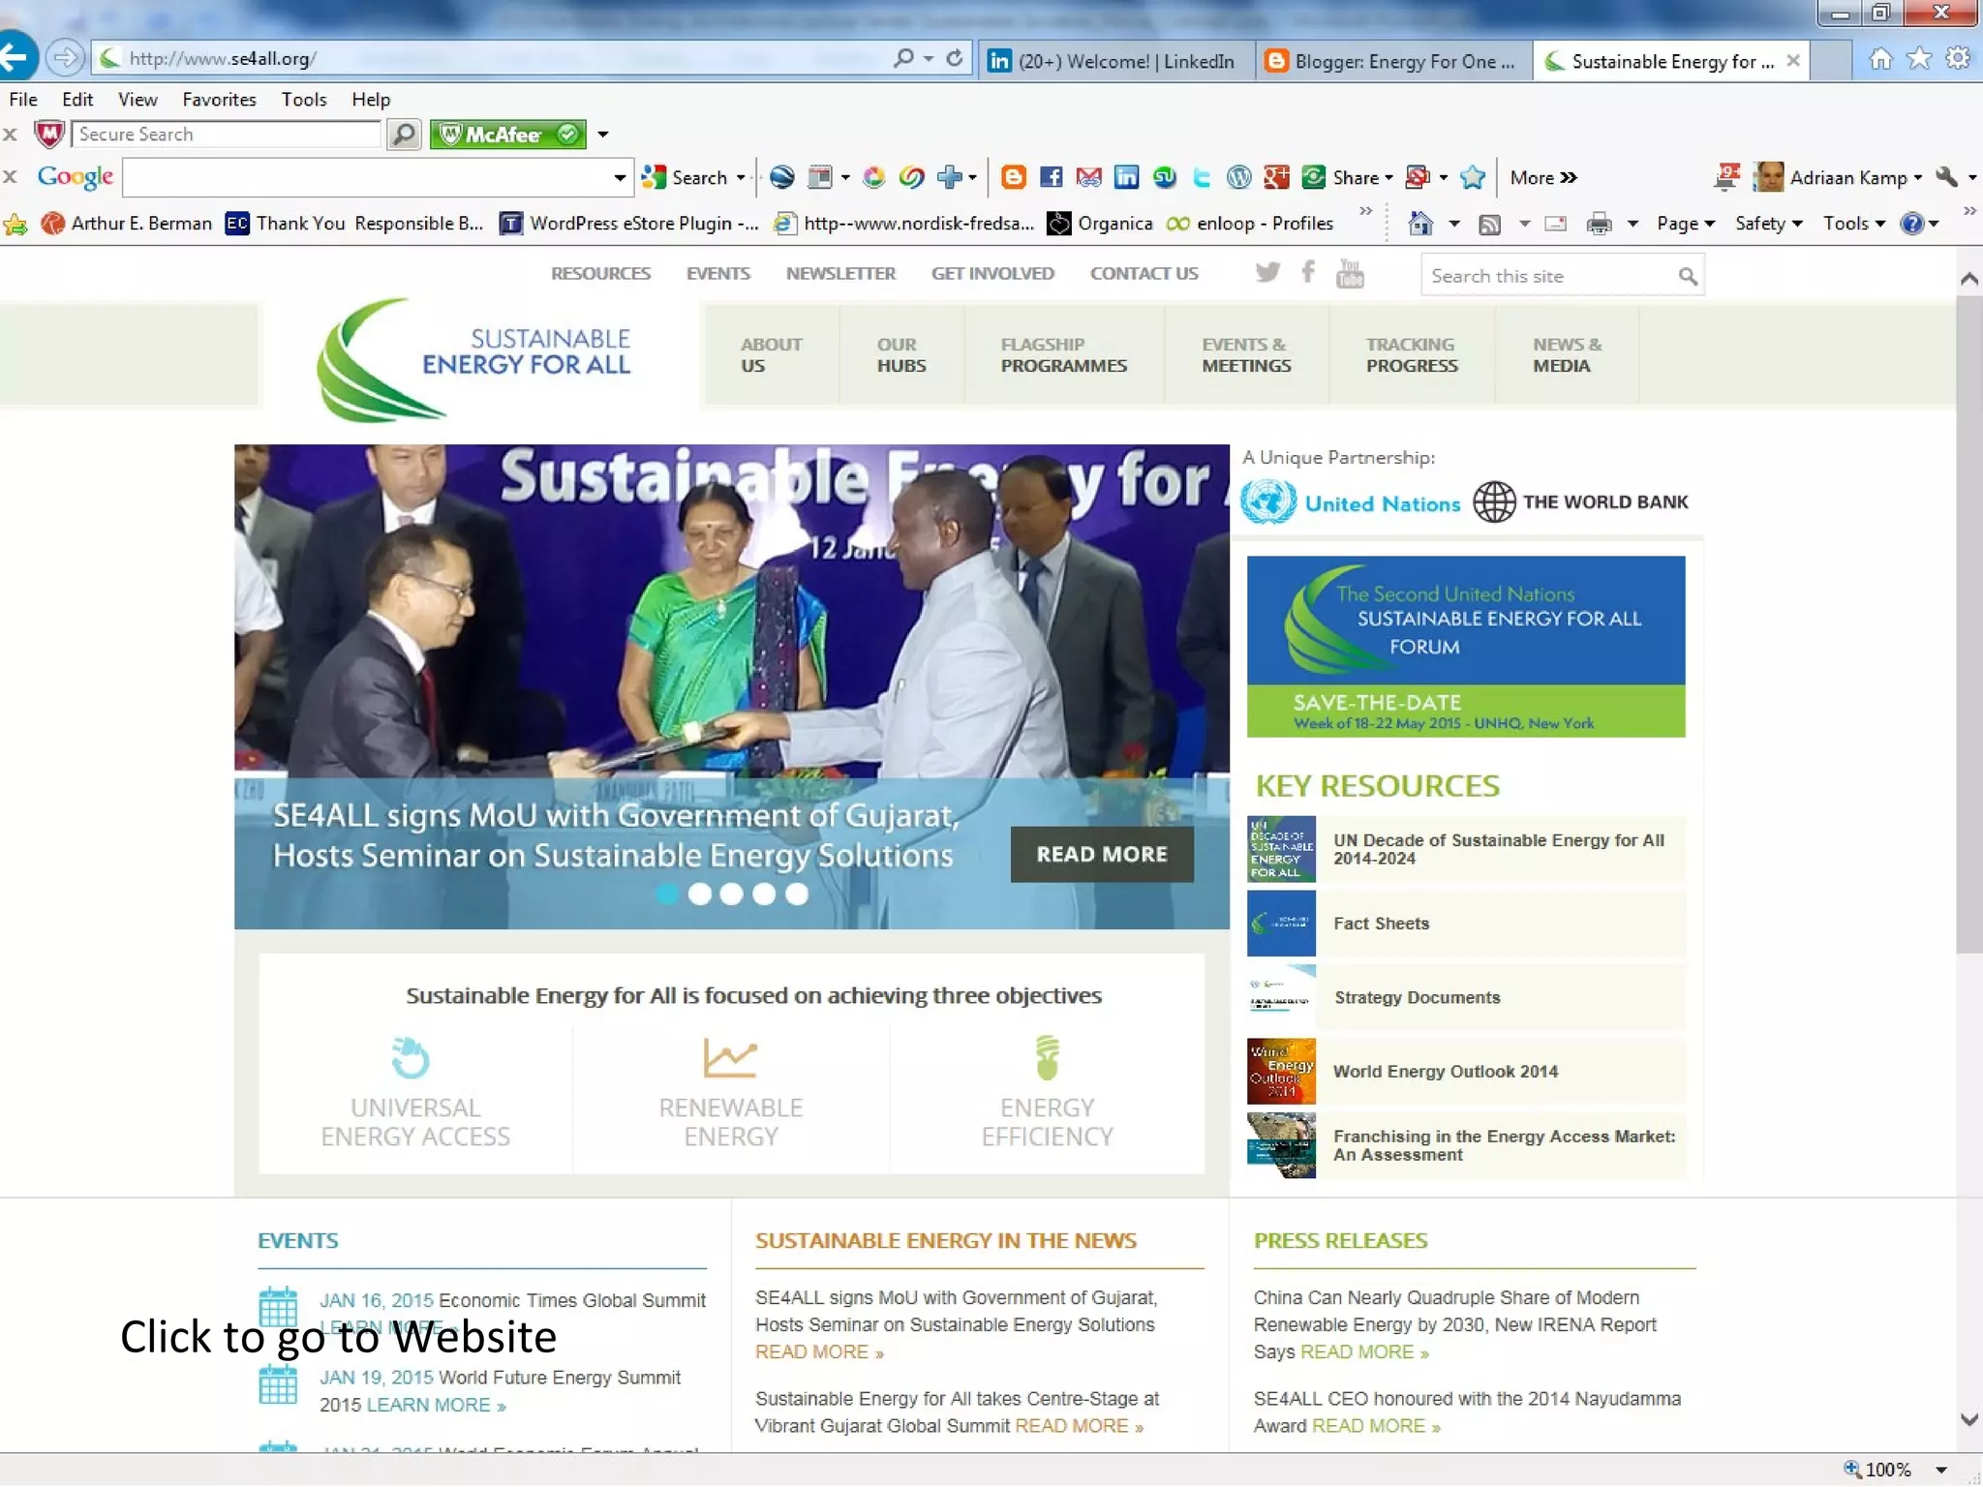Viewport: 1983px width, 1487px height.
Task: Refresh the page in the address bar
Action: point(954,58)
